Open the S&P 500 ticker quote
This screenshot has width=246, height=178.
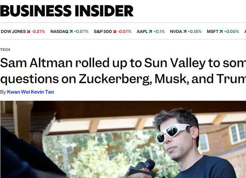[x=103, y=32]
